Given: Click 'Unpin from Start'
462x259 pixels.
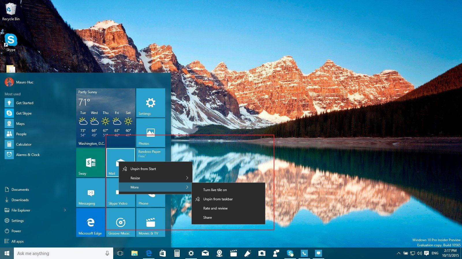Looking at the screenshot, I should (143, 169).
